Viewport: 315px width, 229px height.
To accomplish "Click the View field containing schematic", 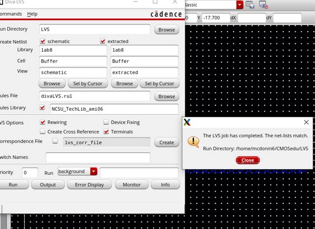I will pos(73,72).
